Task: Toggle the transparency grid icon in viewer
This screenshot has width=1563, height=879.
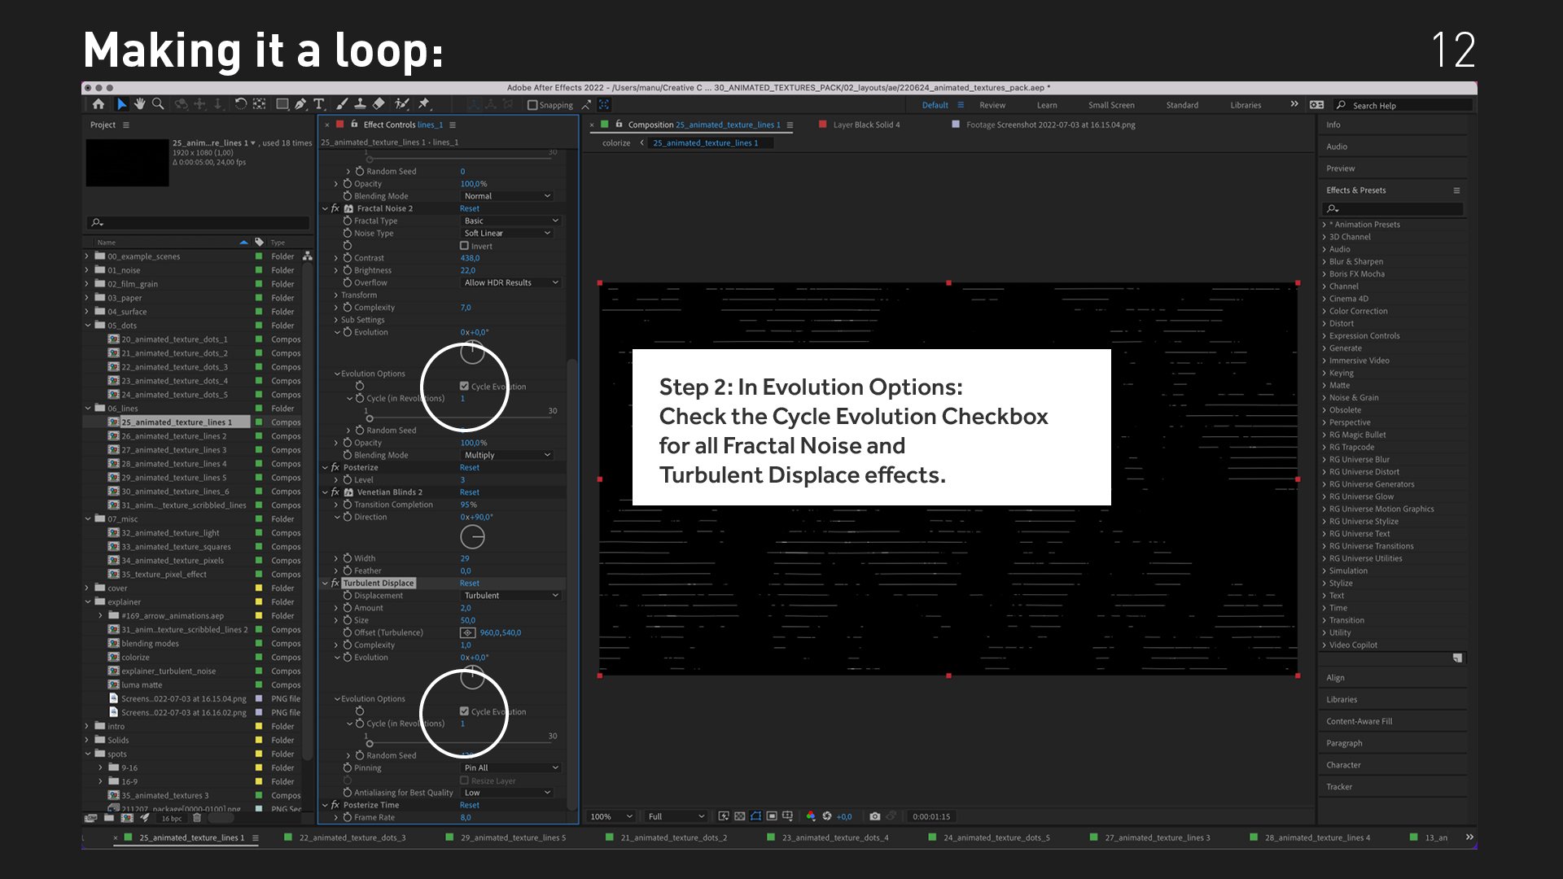Action: click(740, 816)
